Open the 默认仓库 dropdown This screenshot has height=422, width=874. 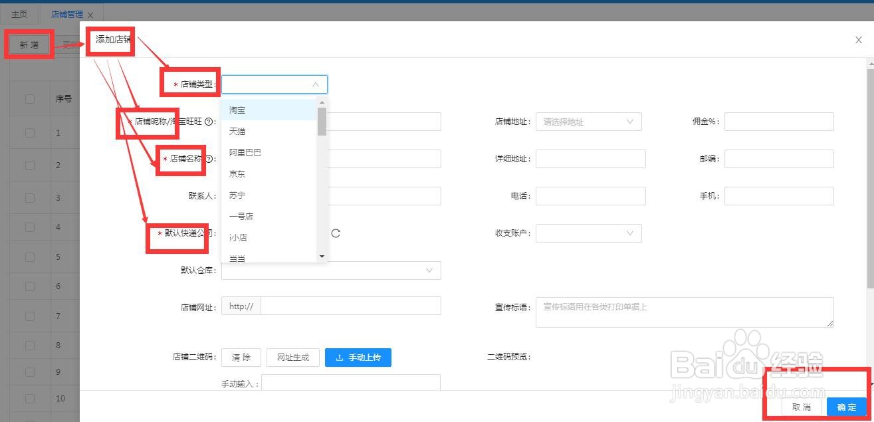click(x=331, y=270)
